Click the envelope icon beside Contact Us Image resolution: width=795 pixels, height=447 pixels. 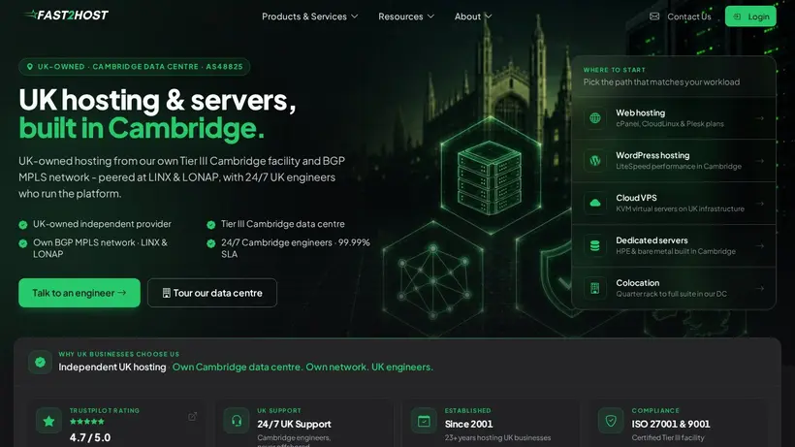[x=654, y=16]
